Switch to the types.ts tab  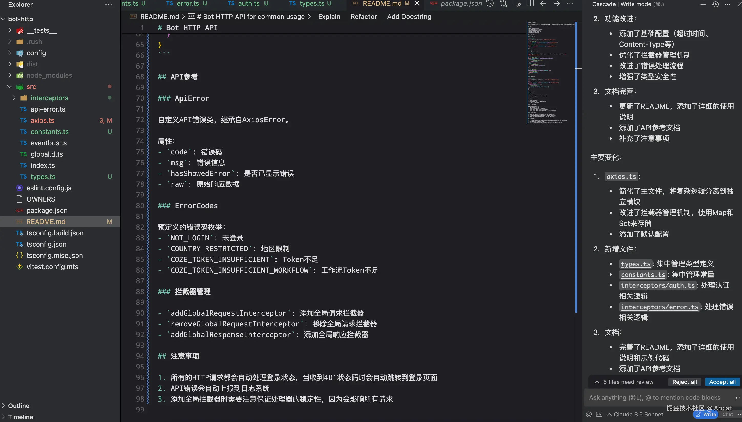click(312, 4)
